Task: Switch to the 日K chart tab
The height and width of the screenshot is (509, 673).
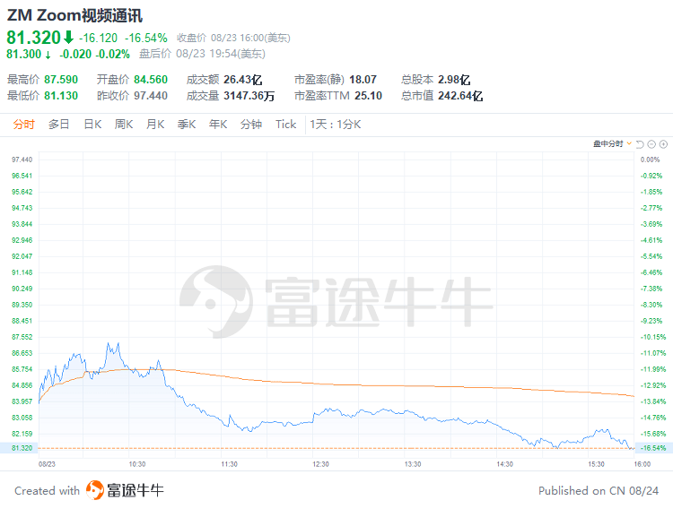Action: point(92,125)
